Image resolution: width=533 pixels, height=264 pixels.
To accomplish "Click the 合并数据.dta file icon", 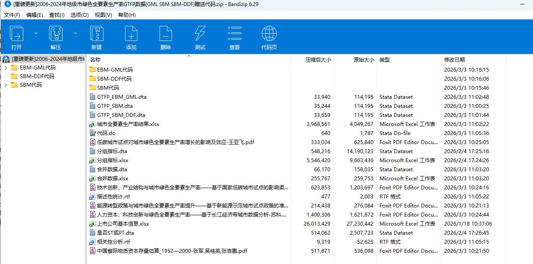I will coord(92,169).
